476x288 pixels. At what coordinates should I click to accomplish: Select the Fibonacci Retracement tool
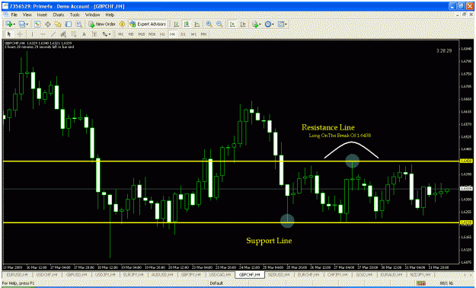tap(74, 34)
